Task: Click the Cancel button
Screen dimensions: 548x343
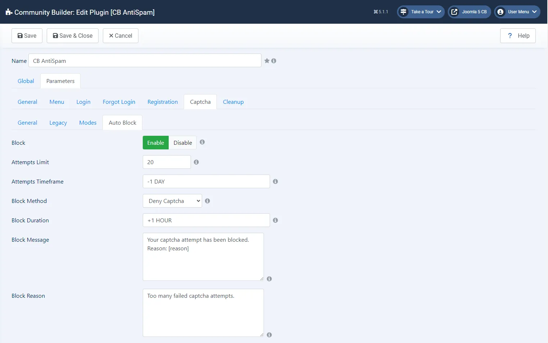Action: [120, 36]
